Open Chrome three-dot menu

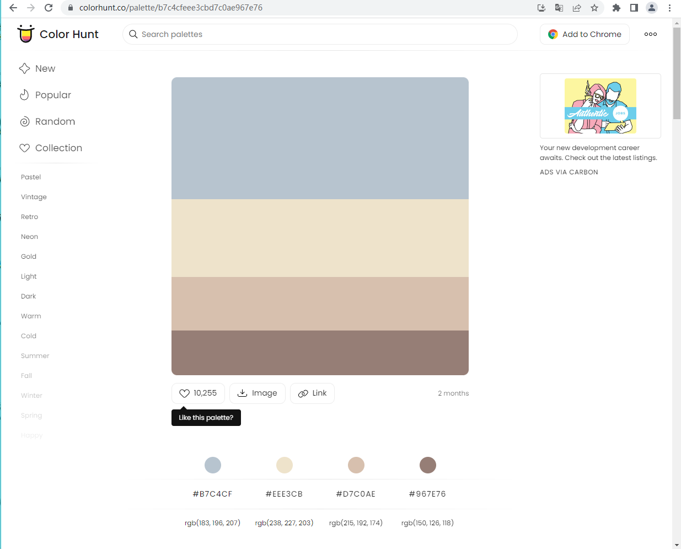pos(669,8)
